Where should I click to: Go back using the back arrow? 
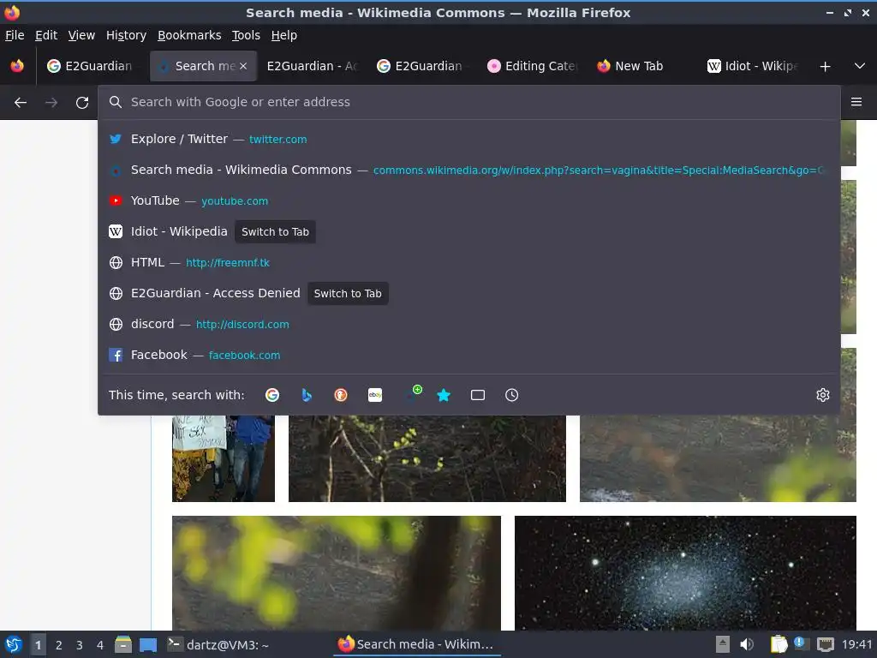pos(21,103)
